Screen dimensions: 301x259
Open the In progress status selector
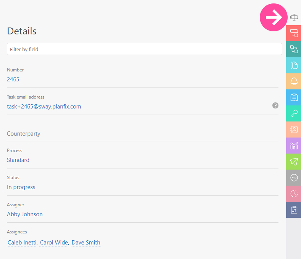pos(21,187)
